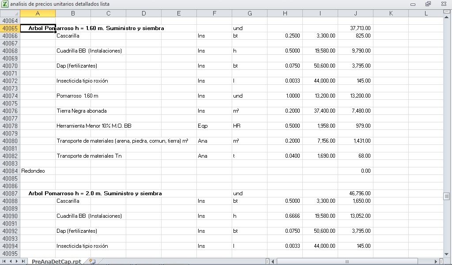This screenshot has width=452, height=265.
Task: Select column C header
Action: click(109, 13)
